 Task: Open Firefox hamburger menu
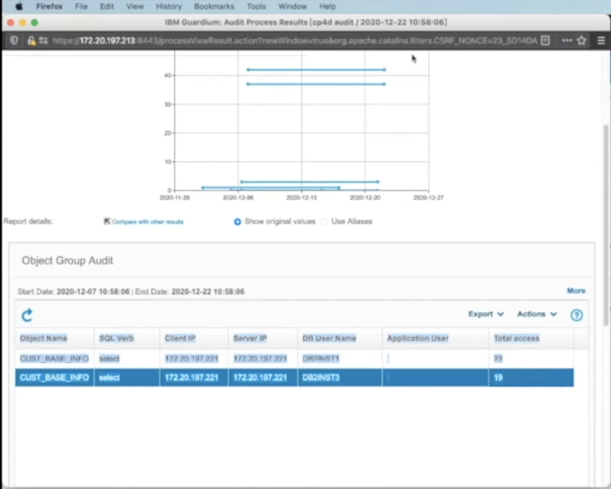[x=601, y=40]
